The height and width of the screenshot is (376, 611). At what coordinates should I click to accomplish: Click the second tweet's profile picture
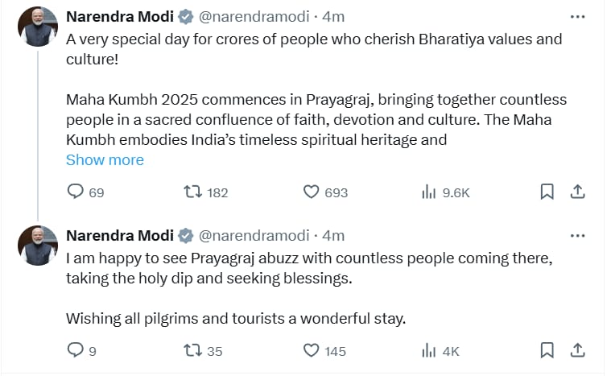point(38,246)
